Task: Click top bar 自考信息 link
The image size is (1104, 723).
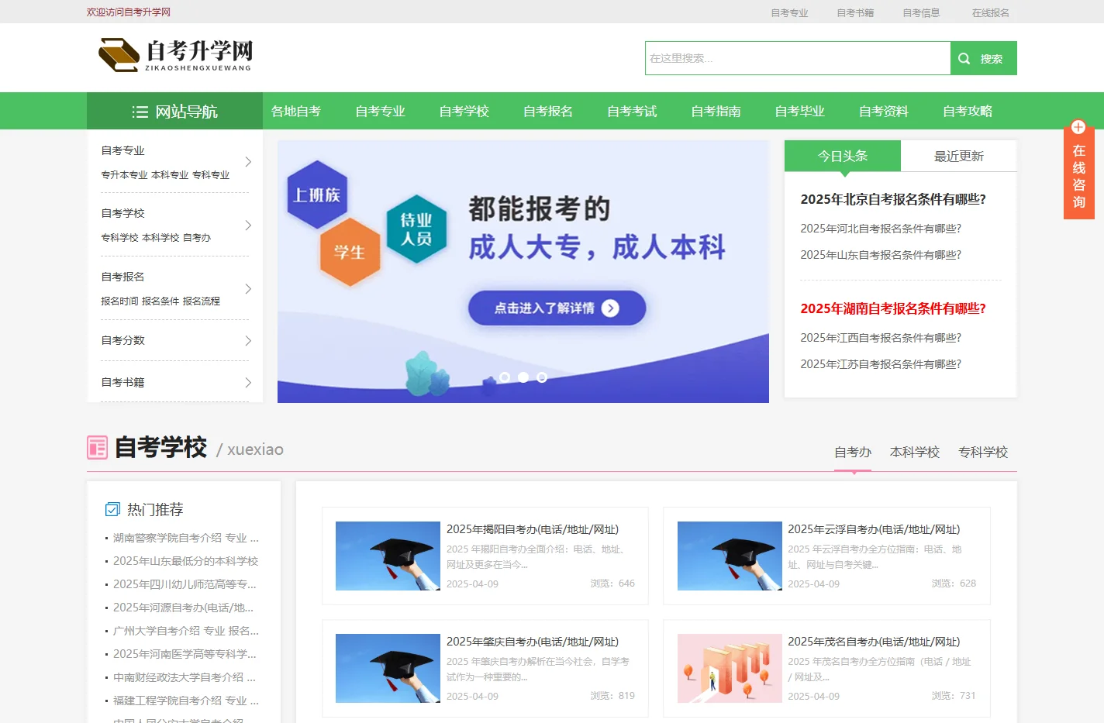Action: (921, 12)
